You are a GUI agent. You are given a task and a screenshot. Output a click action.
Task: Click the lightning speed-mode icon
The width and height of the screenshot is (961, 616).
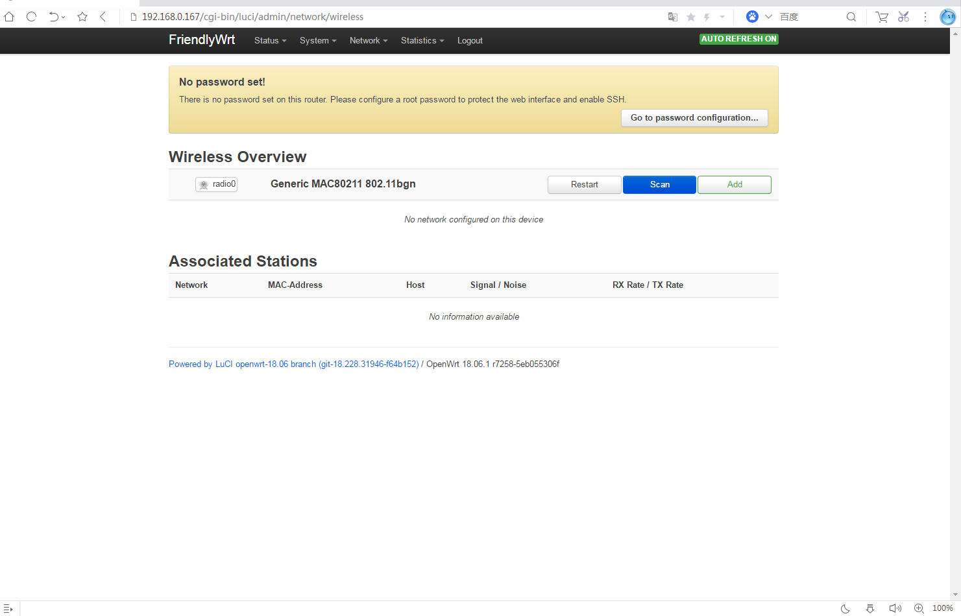pyautogui.click(x=707, y=17)
